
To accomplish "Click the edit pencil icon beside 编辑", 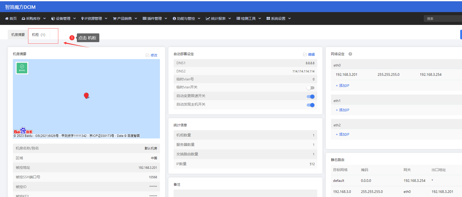I will click(305, 54).
